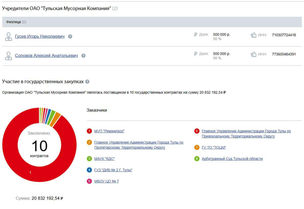This screenshot has width=304, height=209.
Task: Click green number 8 legend marker
Action: pos(197,159)
